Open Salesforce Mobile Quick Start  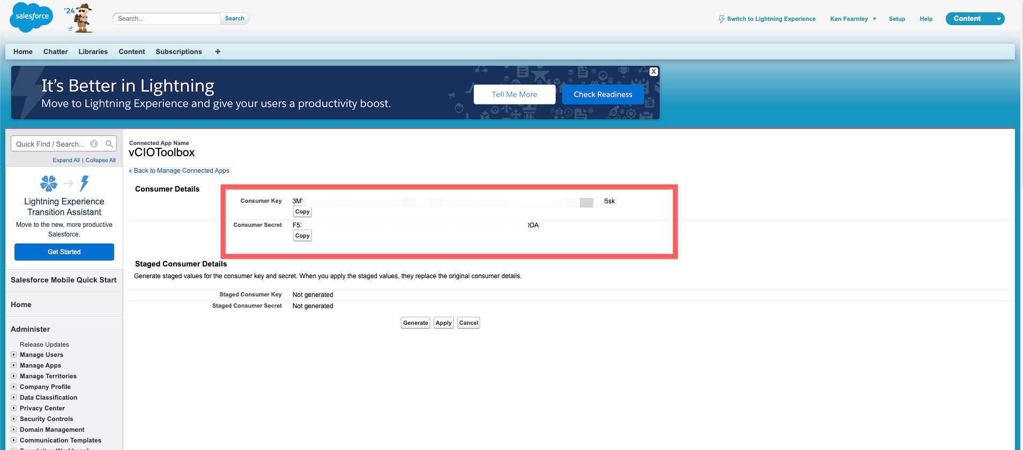(64, 280)
